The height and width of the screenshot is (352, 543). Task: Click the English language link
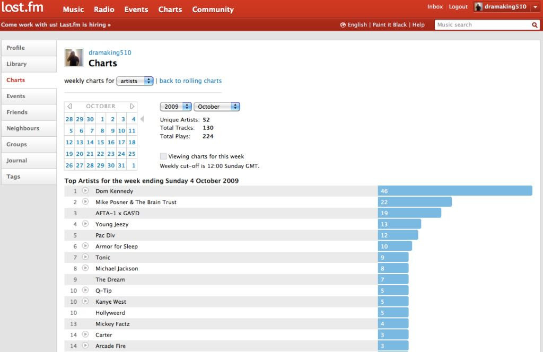click(357, 24)
